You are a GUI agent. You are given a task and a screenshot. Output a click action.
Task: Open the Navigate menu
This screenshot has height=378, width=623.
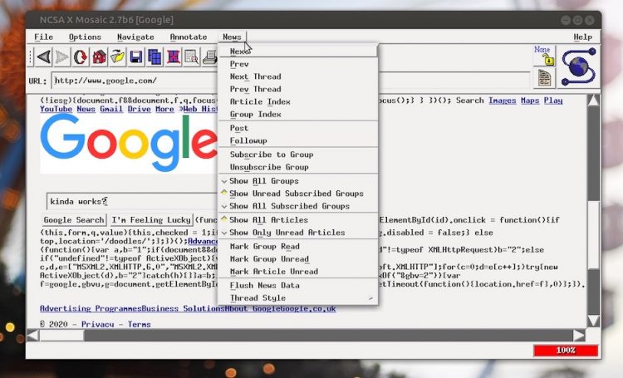[135, 37]
